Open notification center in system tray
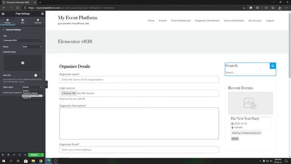Screen dimensions: 291x164 (x=286, y=161)
